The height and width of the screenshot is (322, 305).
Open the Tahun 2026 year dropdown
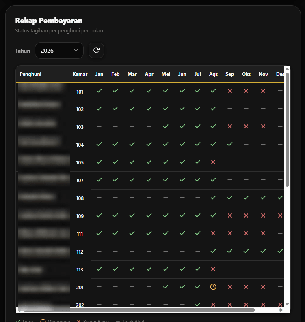[x=59, y=51]
